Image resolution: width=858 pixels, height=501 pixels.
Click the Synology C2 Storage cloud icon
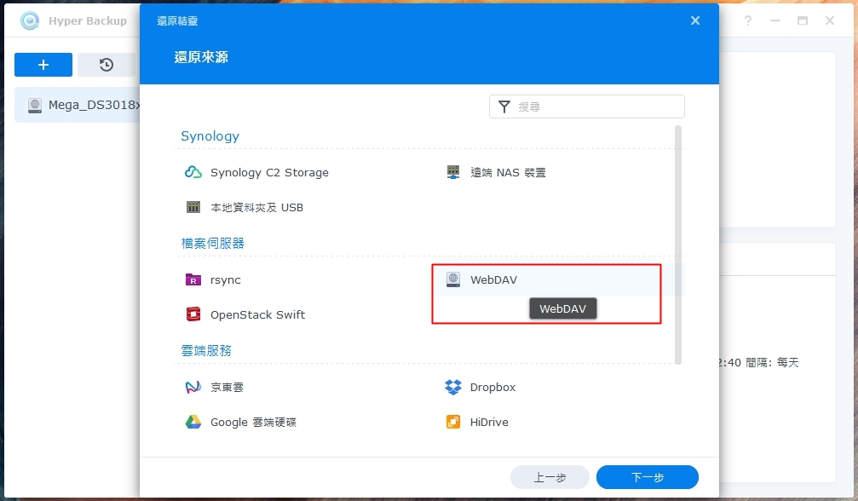click(193, 172)
